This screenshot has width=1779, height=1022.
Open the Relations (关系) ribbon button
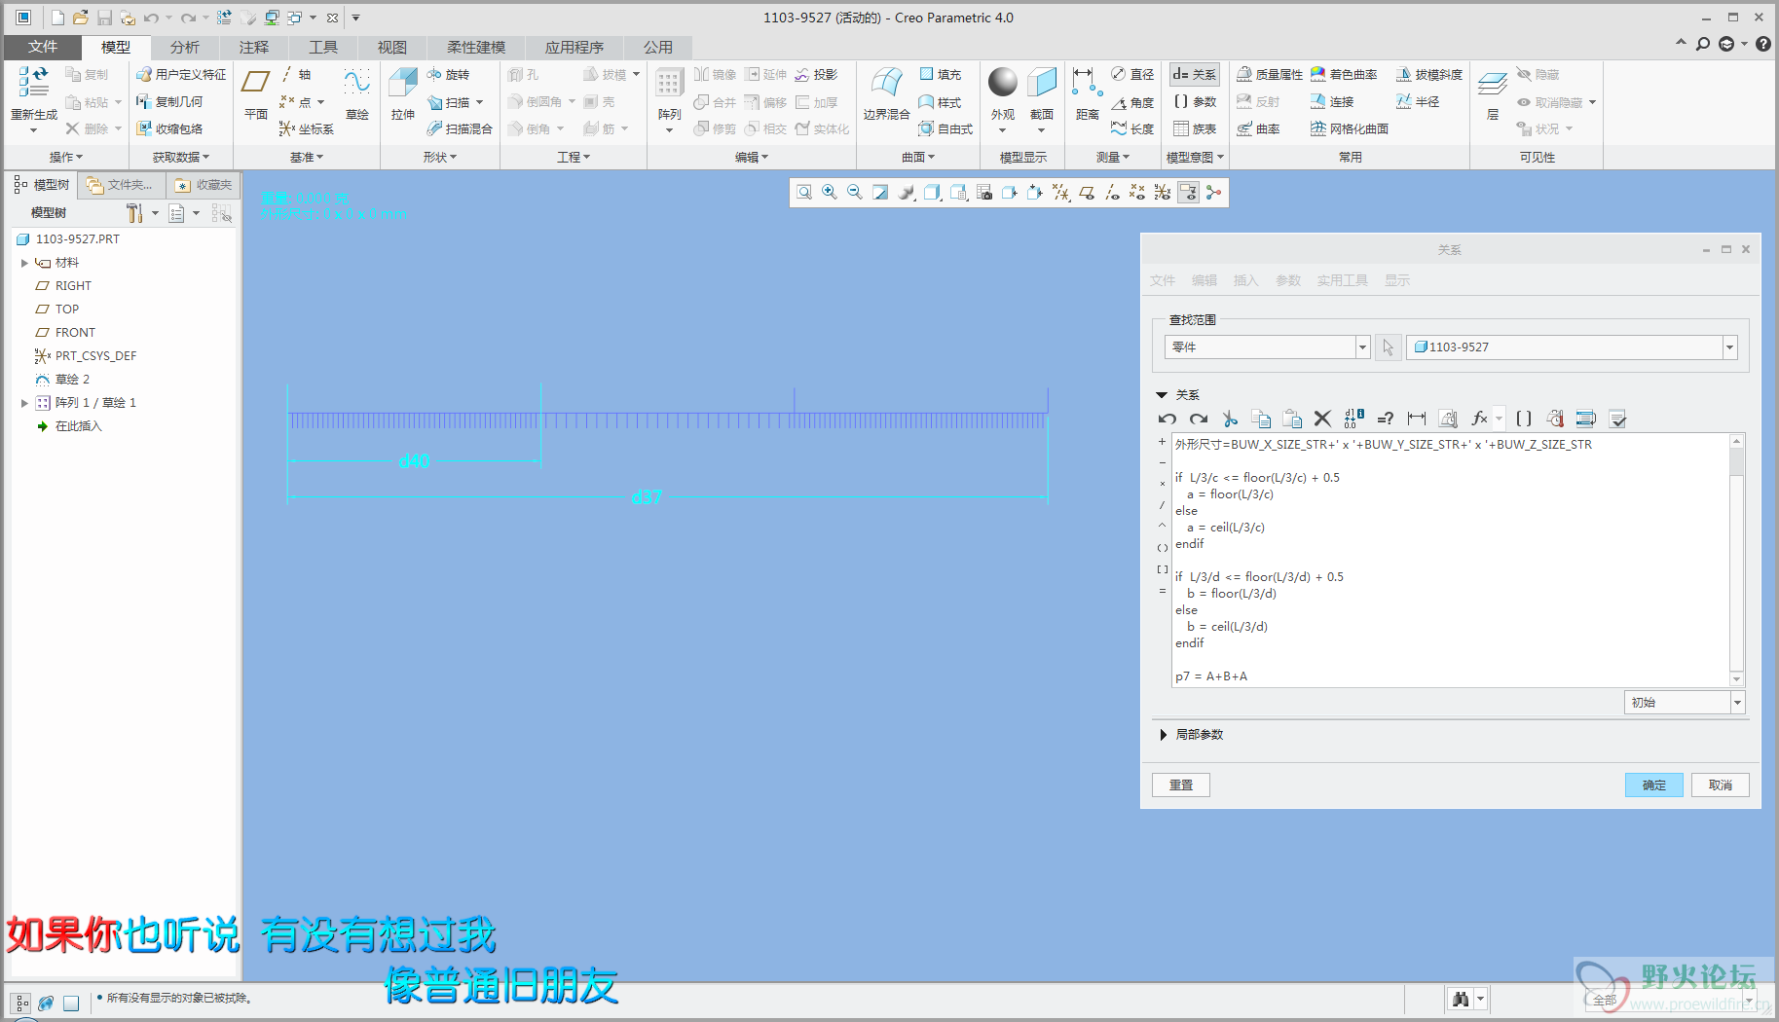coord(1195,74)
